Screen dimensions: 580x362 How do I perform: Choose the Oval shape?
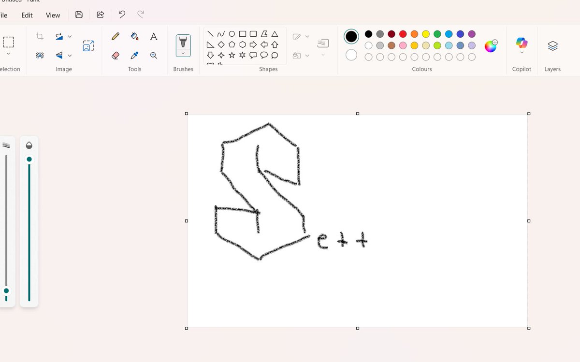pos(232,34)
